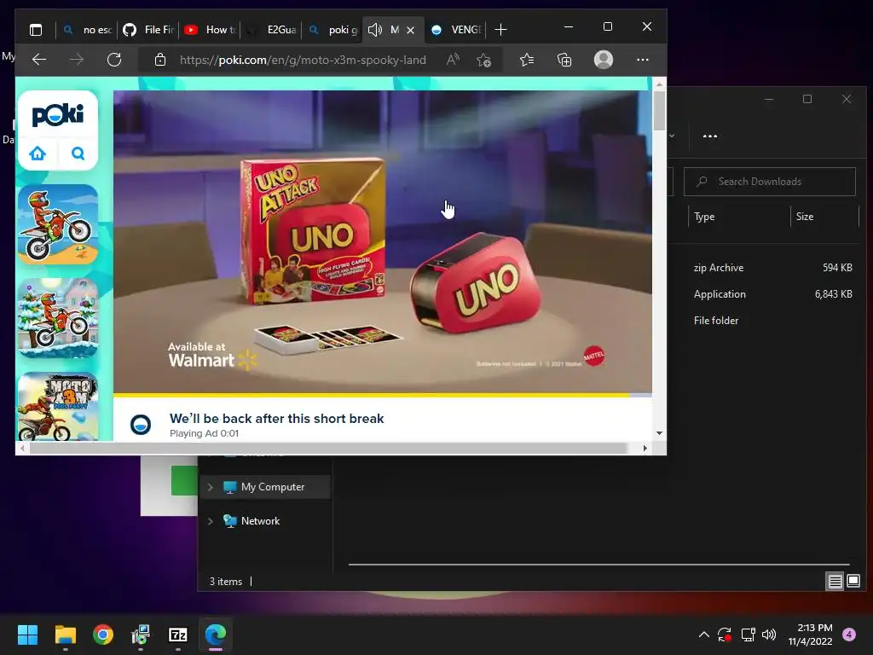Refresh the Poki page
This screenshot has width=873, height=655.
tap(114, 60)
